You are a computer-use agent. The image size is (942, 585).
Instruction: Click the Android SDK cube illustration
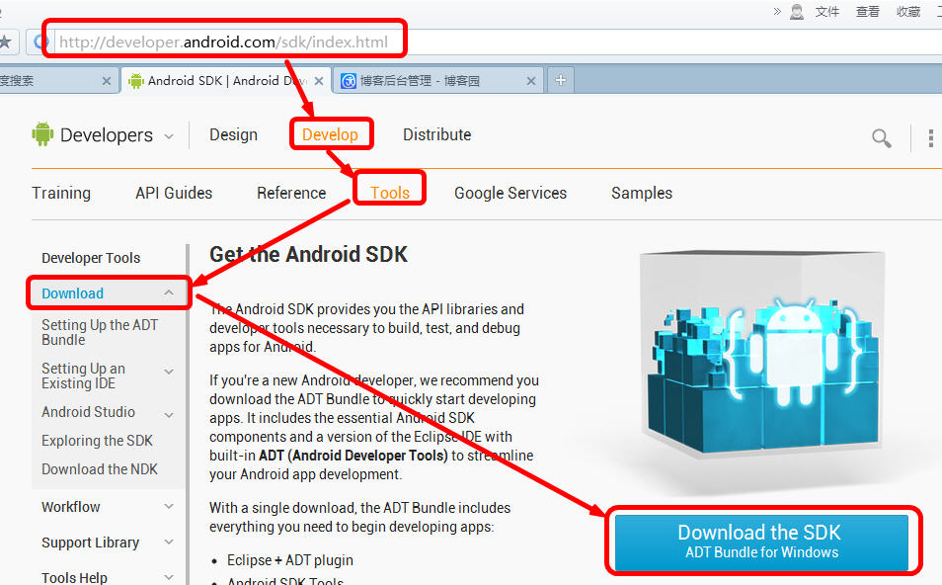coord(763,353)
